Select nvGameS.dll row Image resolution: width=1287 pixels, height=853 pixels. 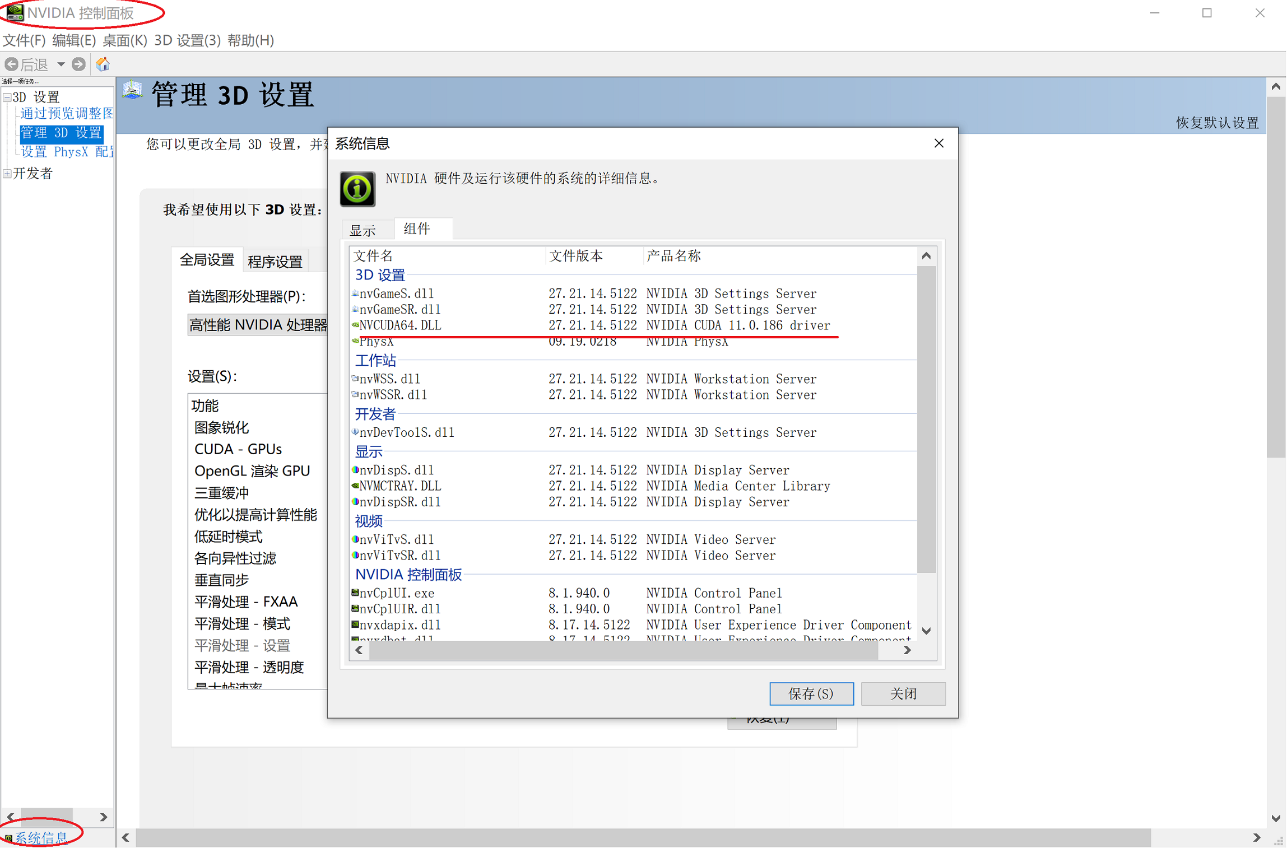633,293
